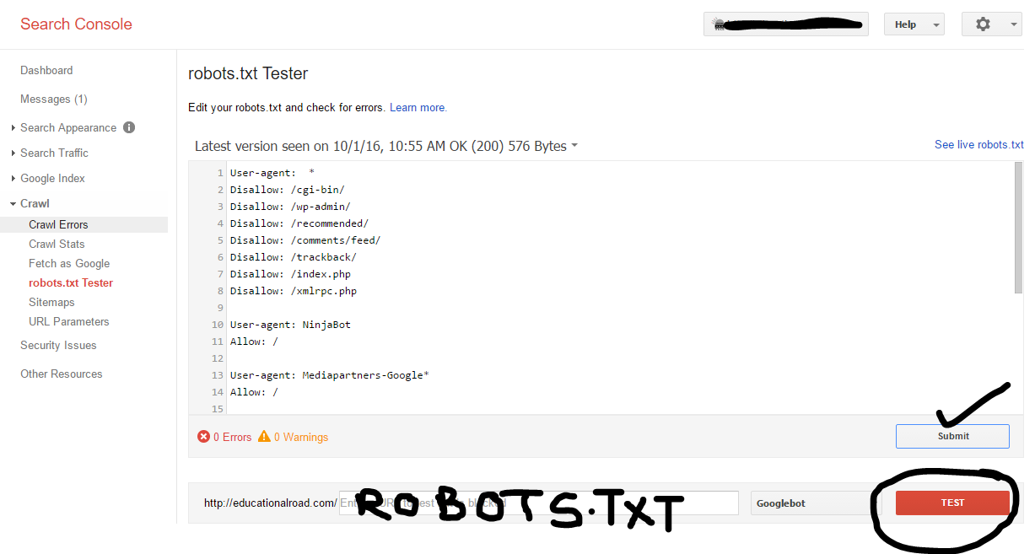
Task: Open the account property selector
Action: click(786, 24)
